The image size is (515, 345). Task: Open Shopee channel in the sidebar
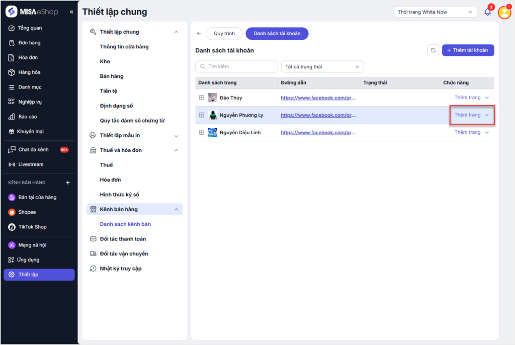pyautogui.click(x=27, y=212)
